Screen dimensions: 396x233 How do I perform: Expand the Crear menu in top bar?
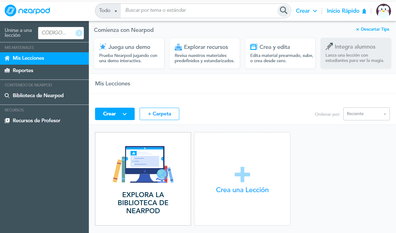(306, 11)
